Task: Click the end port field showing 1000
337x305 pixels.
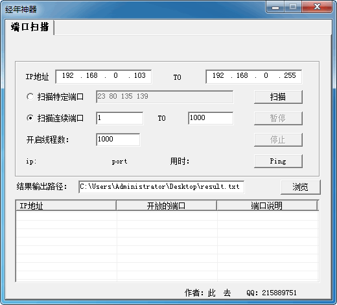Action: pos(211,118)
